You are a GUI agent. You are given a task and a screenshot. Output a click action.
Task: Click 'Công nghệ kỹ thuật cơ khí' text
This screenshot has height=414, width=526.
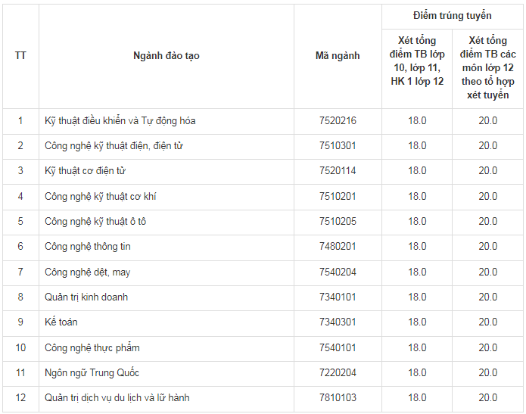point(101,196)
